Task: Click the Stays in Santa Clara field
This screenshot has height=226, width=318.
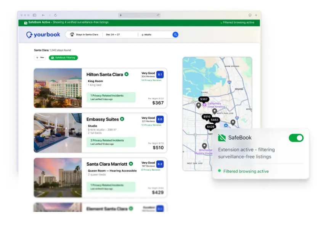Action: pyautogui.click(x=84, y=35)
